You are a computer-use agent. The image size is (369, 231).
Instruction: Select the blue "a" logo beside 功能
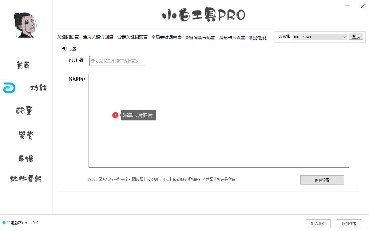9,88
